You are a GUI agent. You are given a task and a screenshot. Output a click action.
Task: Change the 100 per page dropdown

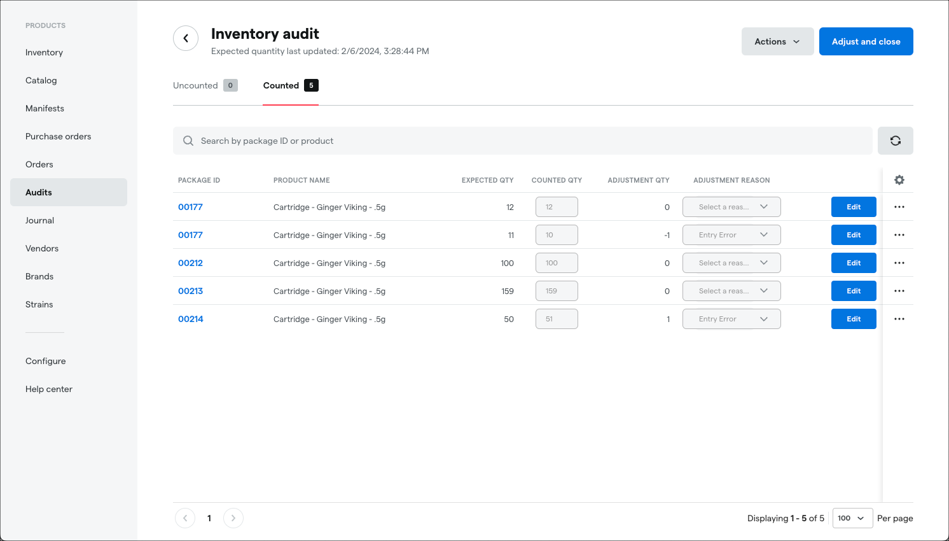pyautogui.click(x=852, y=518)
